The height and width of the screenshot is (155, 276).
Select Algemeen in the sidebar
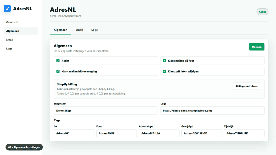pyautogui.click(x=21, y=31)
